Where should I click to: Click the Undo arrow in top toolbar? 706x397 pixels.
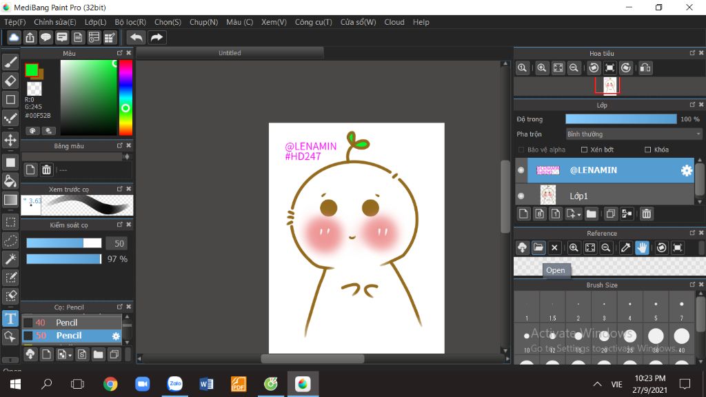click(x=136, y=37)
